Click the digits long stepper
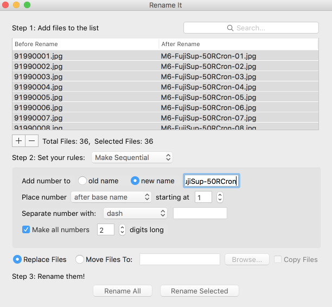This screenshot has width=332, height=307. [122, 229]
